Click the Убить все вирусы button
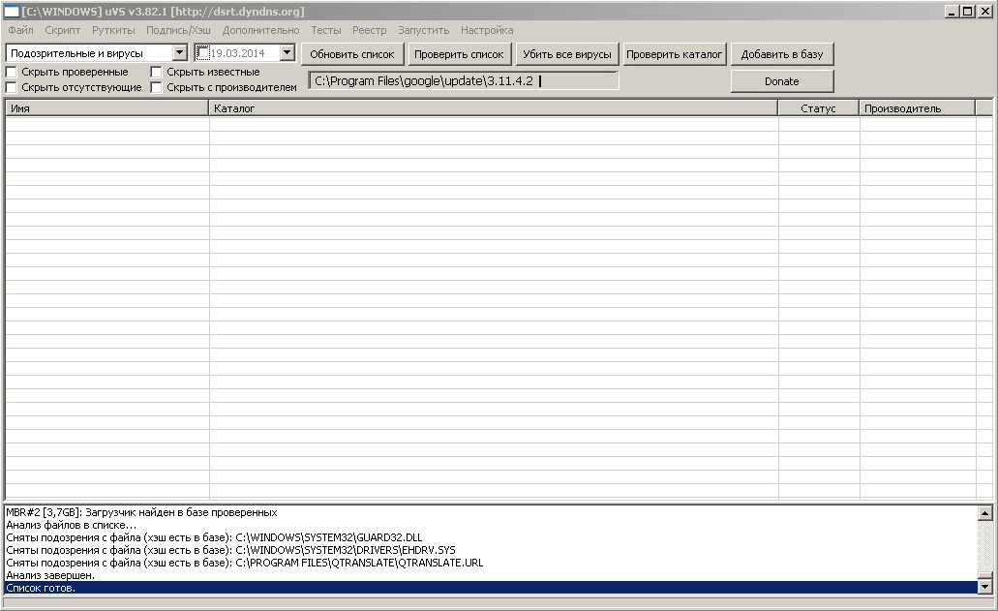This screenshot has width=998, height=611. point(567,54)
